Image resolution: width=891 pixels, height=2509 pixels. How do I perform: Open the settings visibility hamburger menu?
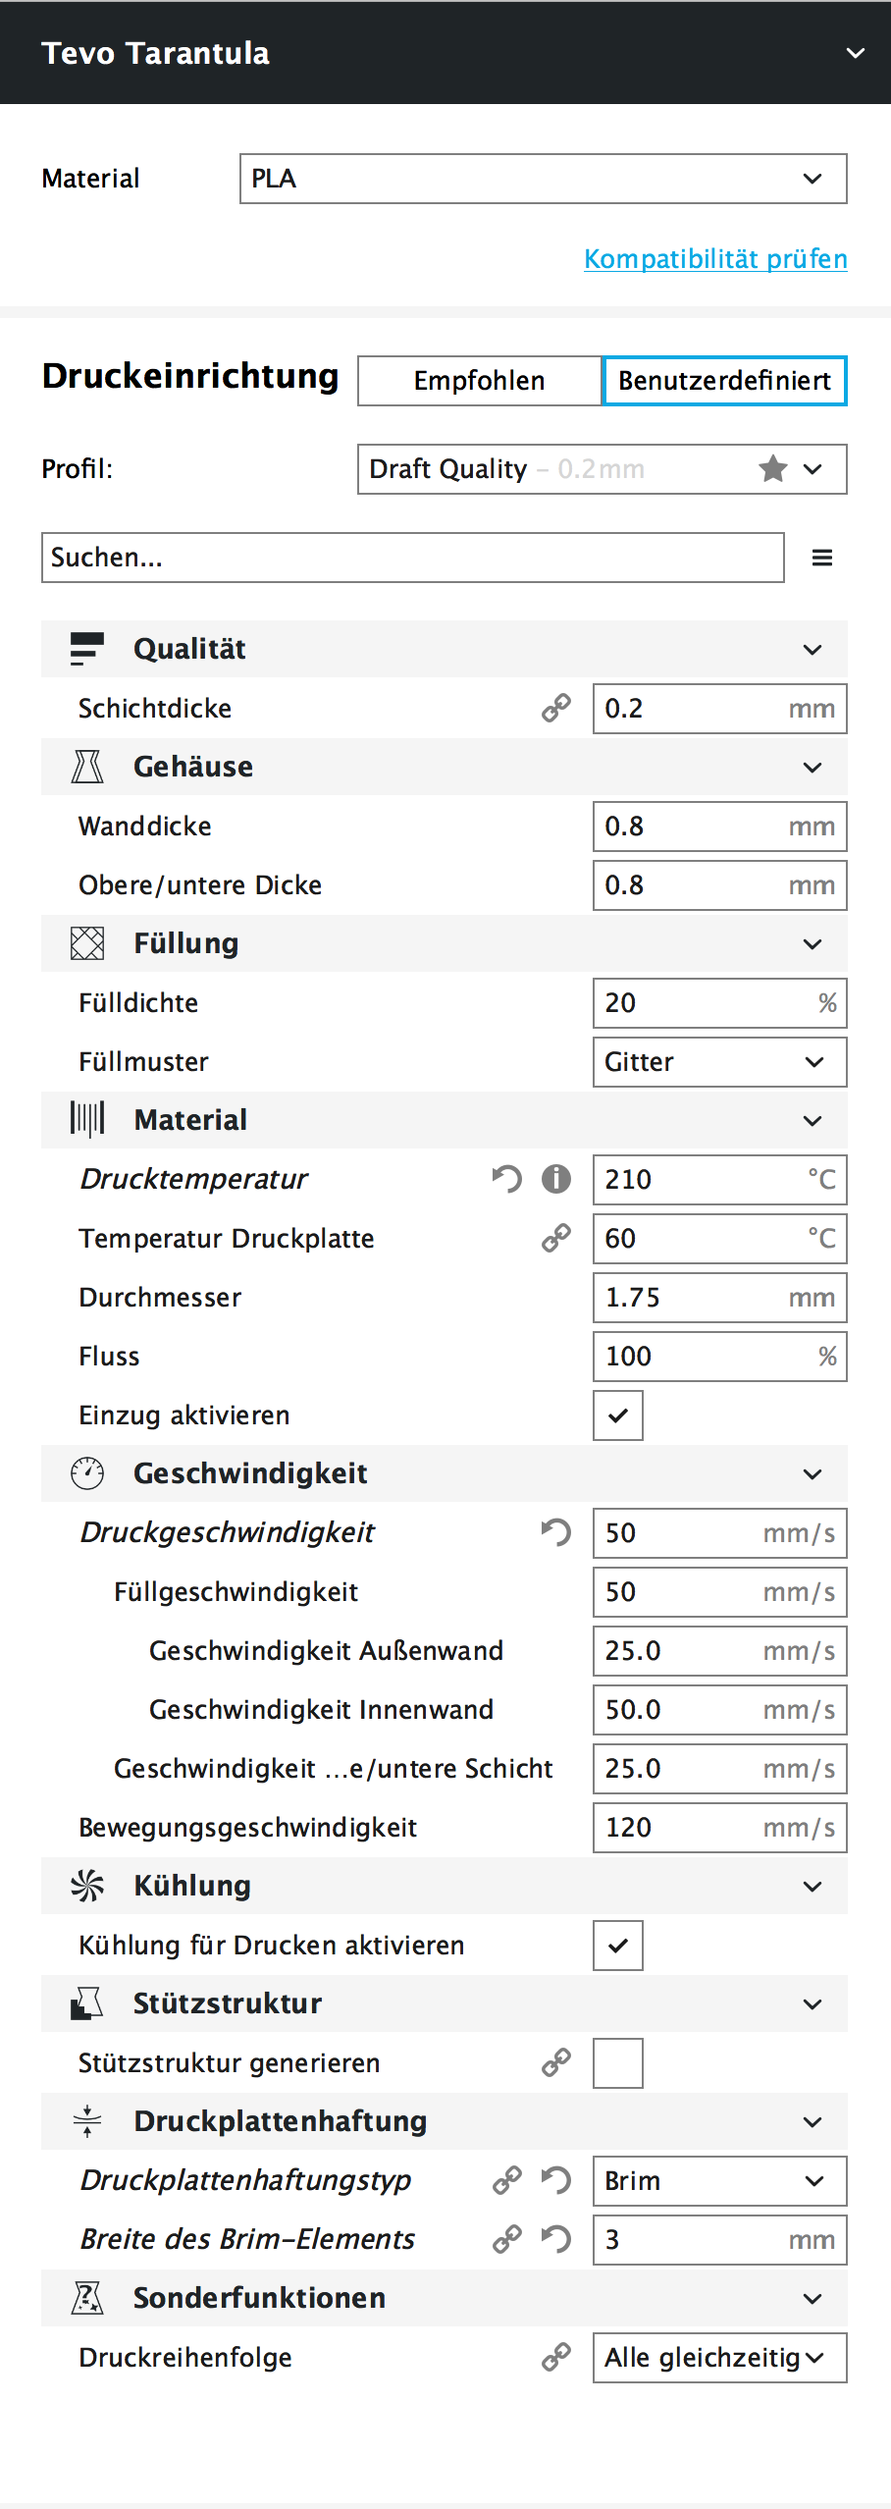(x=822, y=558)
